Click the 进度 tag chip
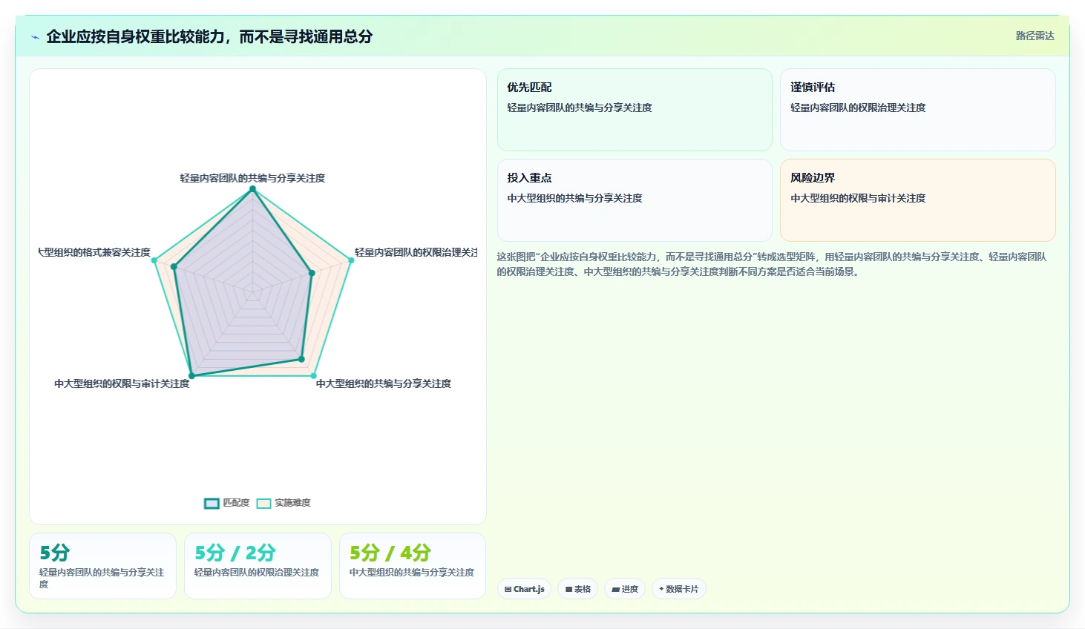1085x629 pixels. [625, 589]
